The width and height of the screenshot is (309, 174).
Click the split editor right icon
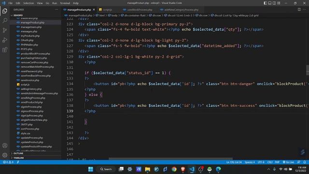tap(299, 10)
